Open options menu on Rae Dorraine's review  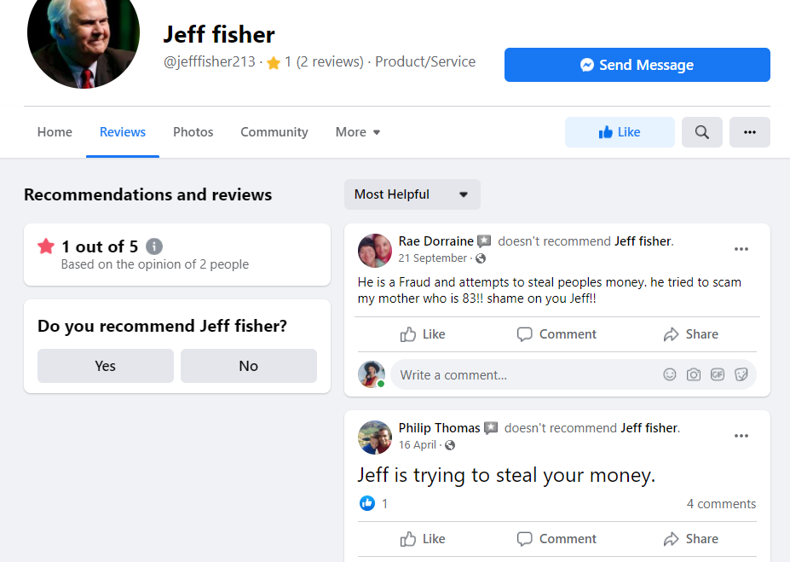pos(741,249)
